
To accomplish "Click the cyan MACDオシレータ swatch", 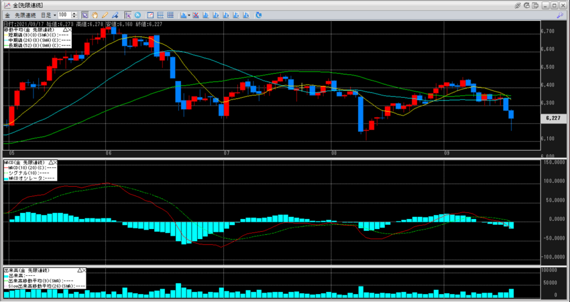I will [6, 179].
